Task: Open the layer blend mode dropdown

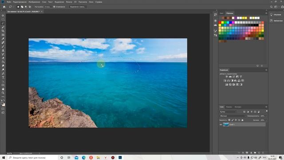Action: coord(233,116)
